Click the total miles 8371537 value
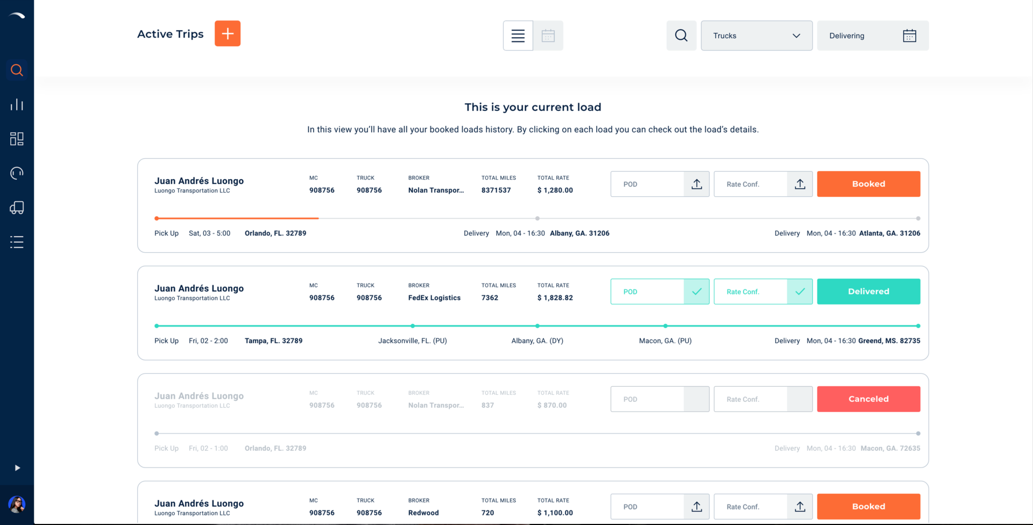This screenshot has height=525, width=1033. click(x=496, y=190)
